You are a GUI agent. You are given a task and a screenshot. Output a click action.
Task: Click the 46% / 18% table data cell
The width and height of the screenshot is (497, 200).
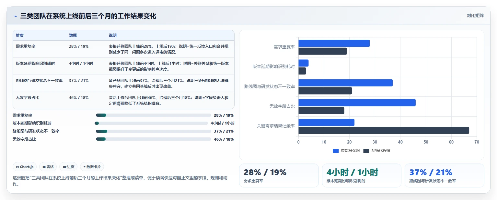(79, 98)
